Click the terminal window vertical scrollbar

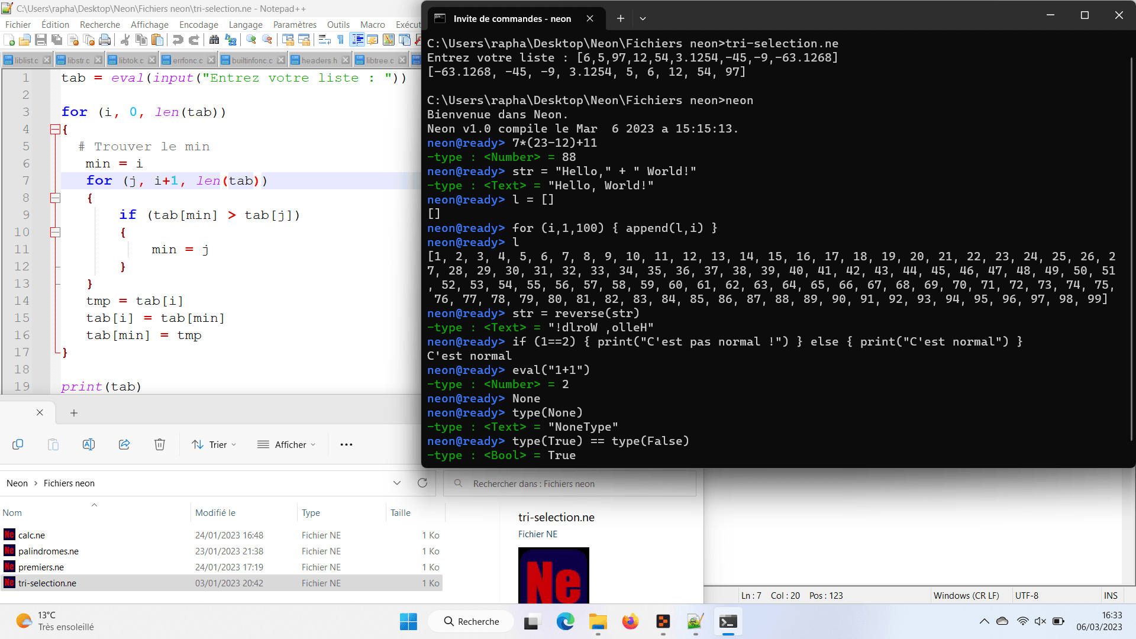pyautogui.click(x=1131, y=248)
